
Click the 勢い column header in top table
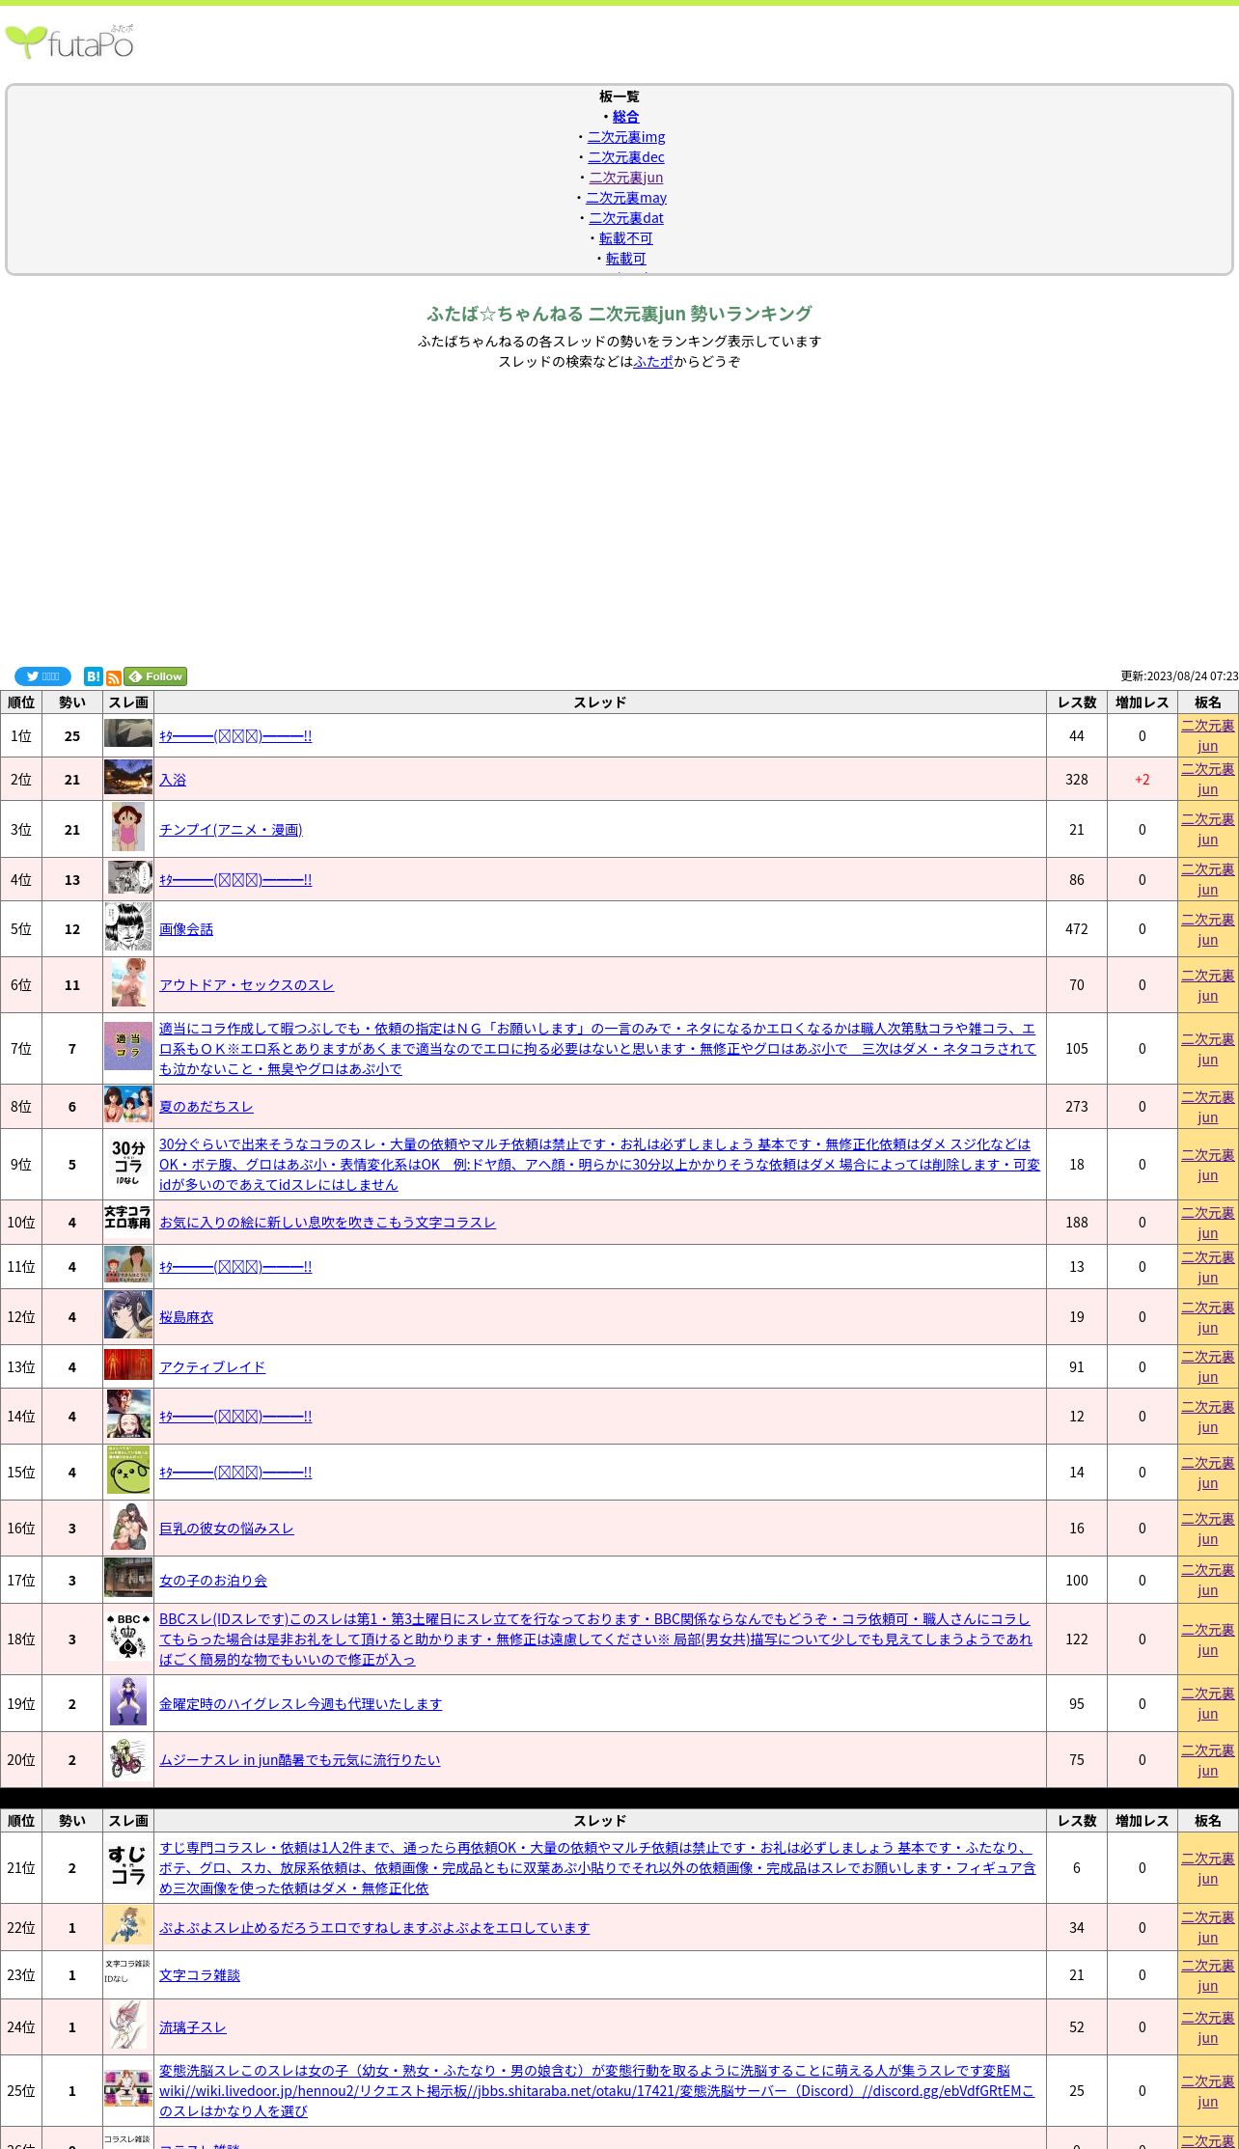72,703
